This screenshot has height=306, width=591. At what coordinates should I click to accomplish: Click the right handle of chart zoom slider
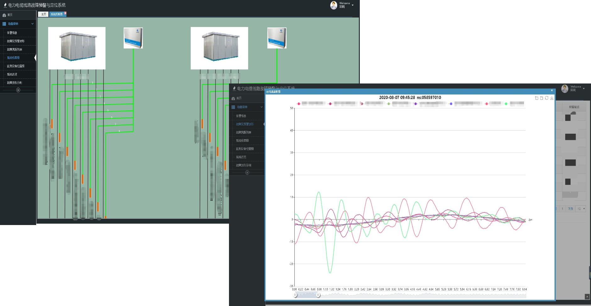[318, 295]
